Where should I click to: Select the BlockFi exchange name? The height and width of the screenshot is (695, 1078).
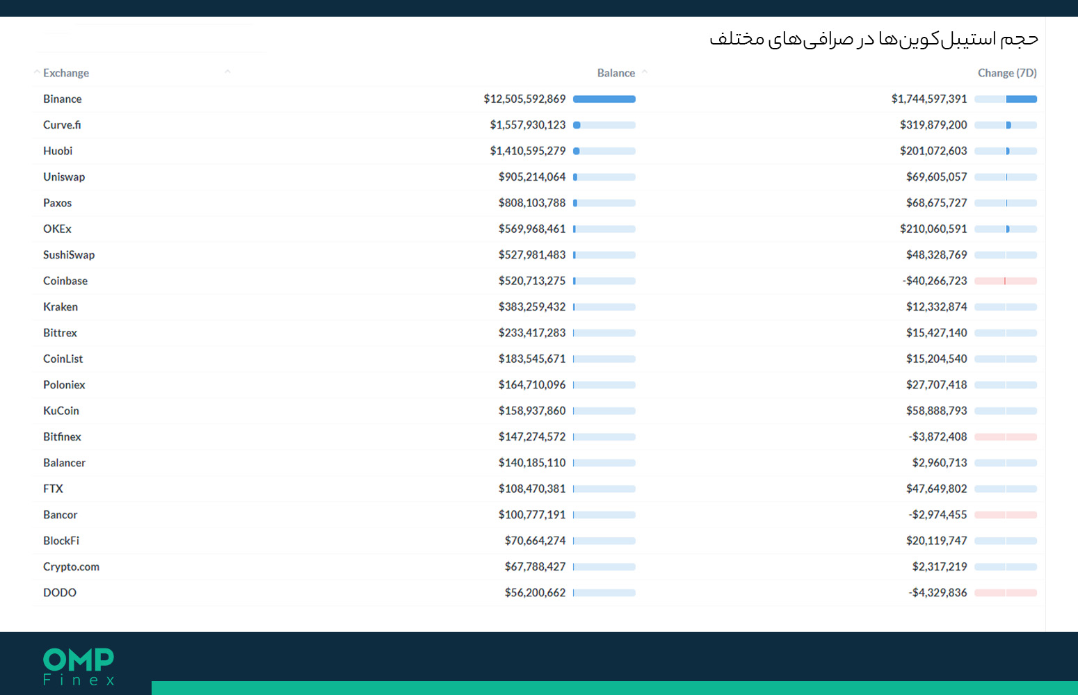(x=61, y=541)
